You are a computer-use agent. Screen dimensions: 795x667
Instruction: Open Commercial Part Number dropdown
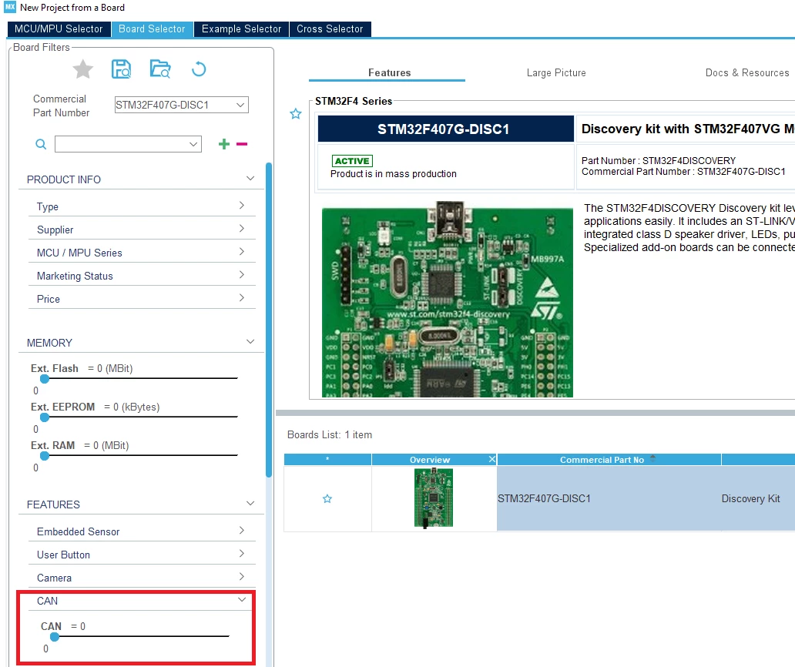point(240,105)
